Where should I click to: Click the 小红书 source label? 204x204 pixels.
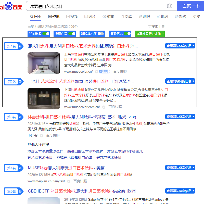click(33, 136)
